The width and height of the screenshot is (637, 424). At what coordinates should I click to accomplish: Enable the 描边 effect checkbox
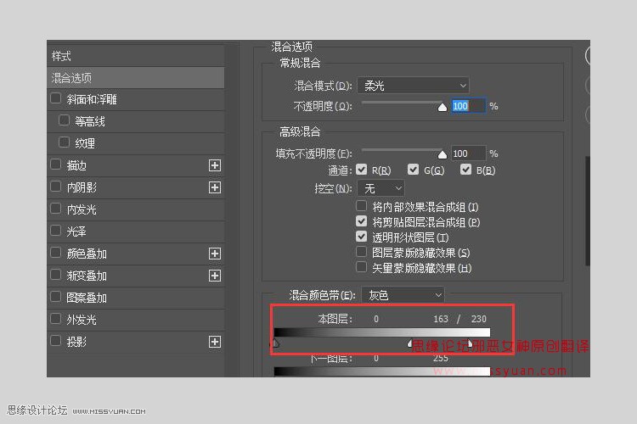click(x=56, y=165)
